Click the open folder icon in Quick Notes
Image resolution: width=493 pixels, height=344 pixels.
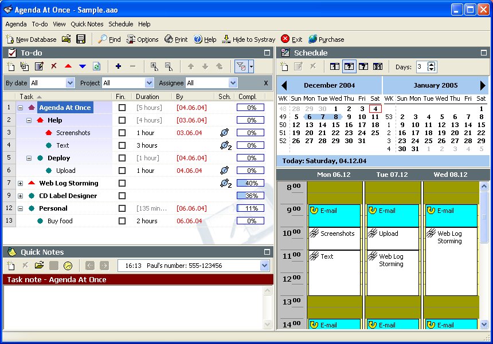(x=40, y=266)
